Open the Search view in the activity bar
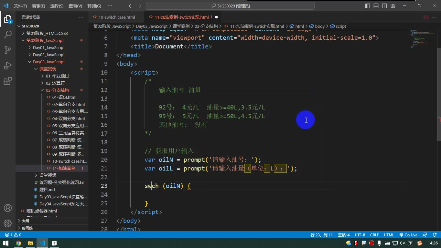 (8, 35)
